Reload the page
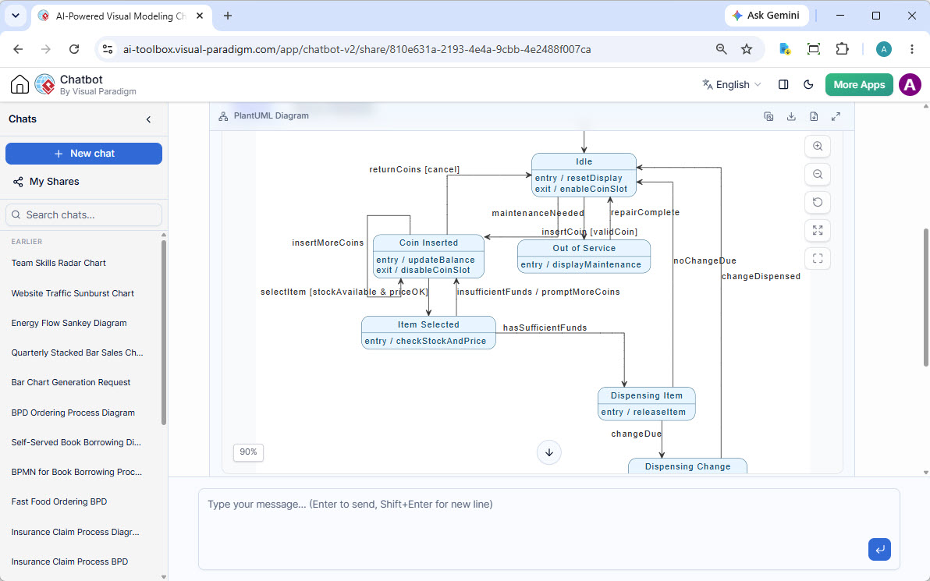930x581 pixels. pos(74,49)
